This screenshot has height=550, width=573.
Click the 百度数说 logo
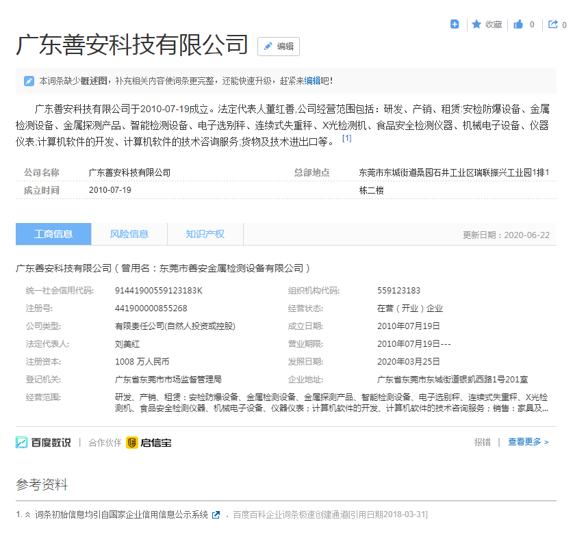click(43, 443)
